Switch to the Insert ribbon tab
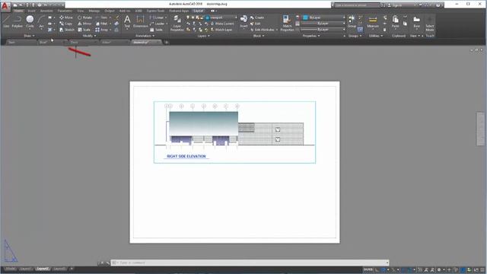Viewport: 487px width, 274px height. 31,11
